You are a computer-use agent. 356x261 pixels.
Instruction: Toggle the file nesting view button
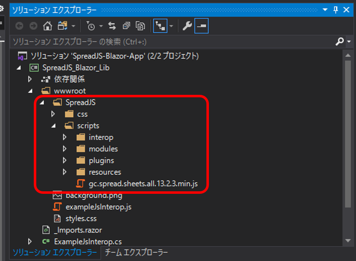click(160, 26)
